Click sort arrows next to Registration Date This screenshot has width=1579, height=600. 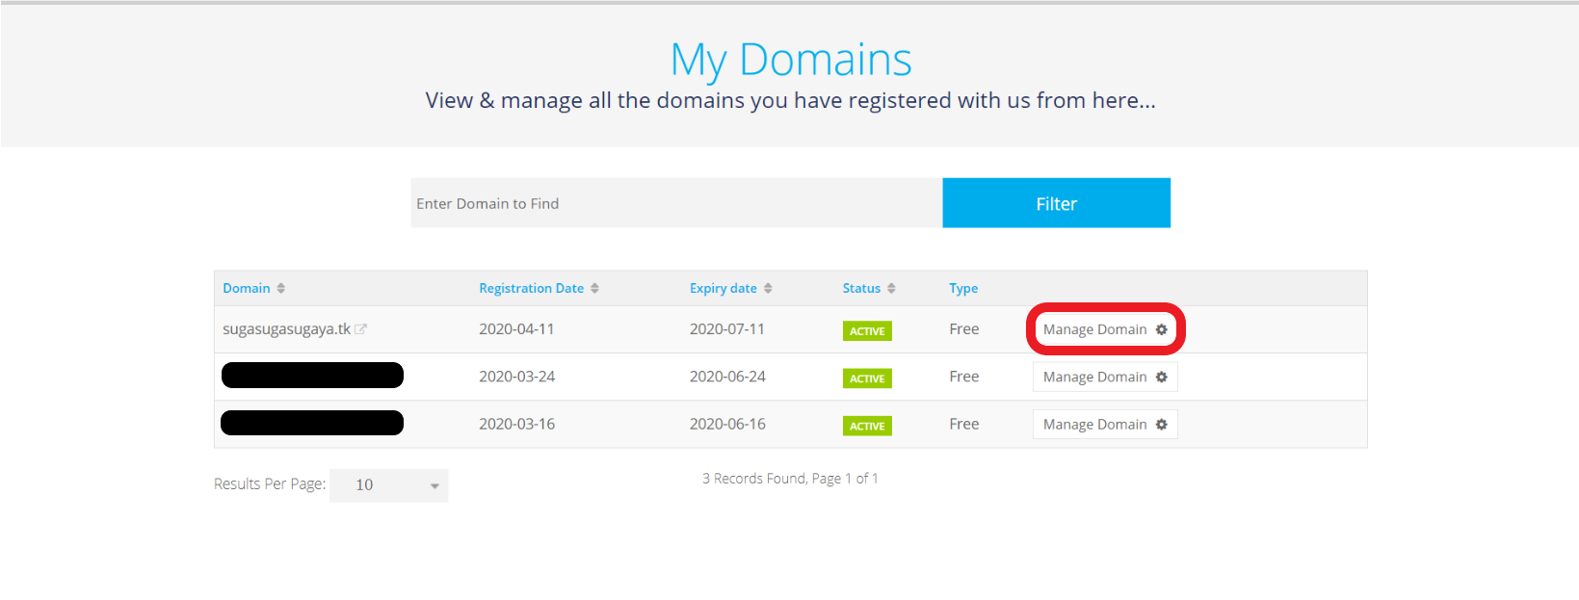[x=594, y=288]
